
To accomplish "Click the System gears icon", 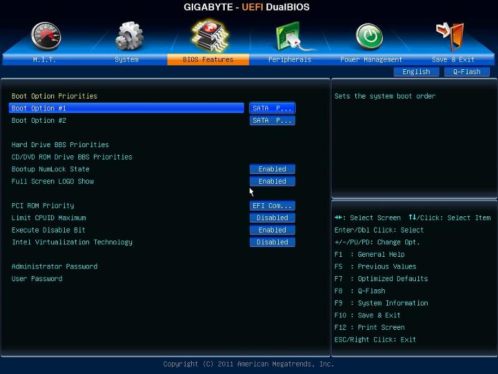I will 129,36.
